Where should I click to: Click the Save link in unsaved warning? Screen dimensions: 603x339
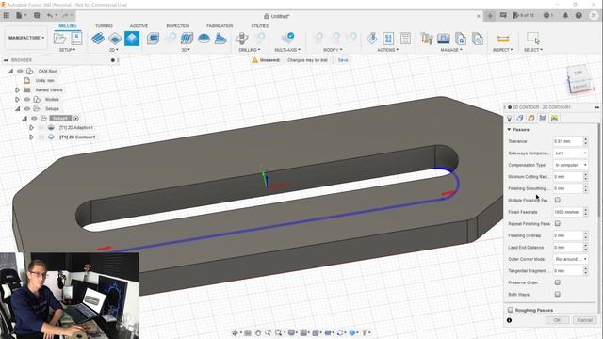point(343,60)
